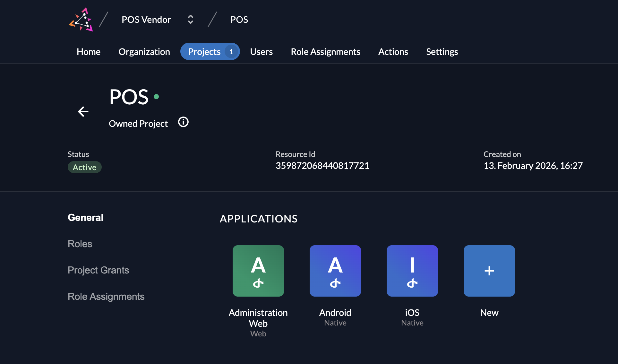Open the Actions tab
Viewport: 618px width, 364px height.
pos(393,52)
